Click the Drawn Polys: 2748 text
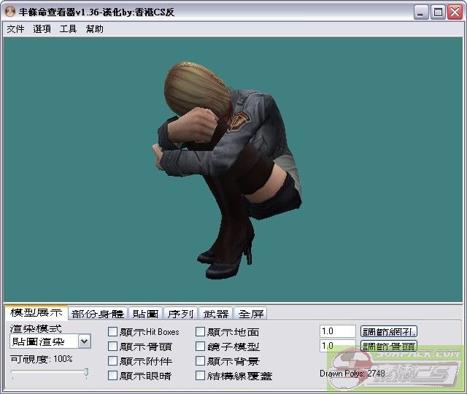 click(352, 373)
